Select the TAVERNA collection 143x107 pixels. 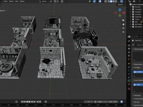tap(138, 10)
